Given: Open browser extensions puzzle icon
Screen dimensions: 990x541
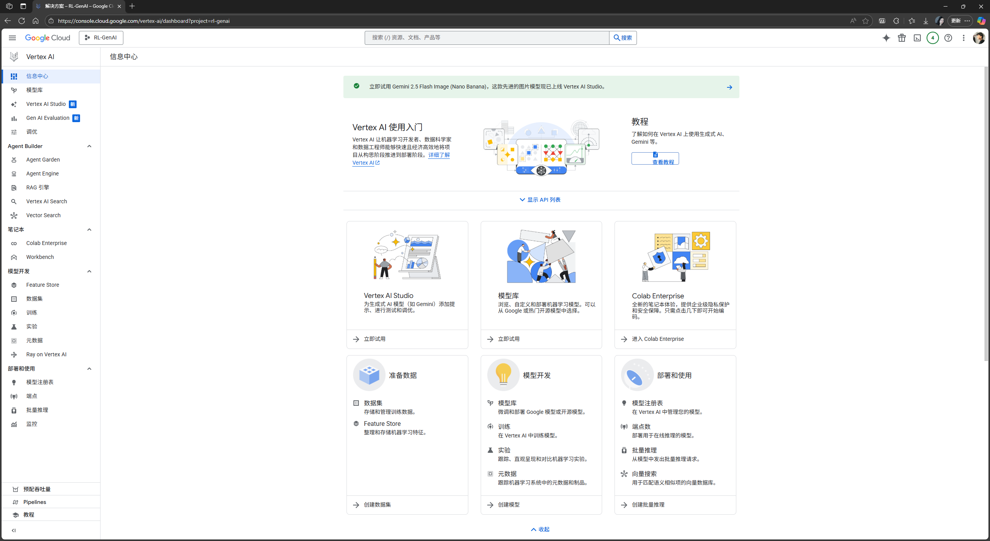Looking at the screenshot, I should point(896,21).
